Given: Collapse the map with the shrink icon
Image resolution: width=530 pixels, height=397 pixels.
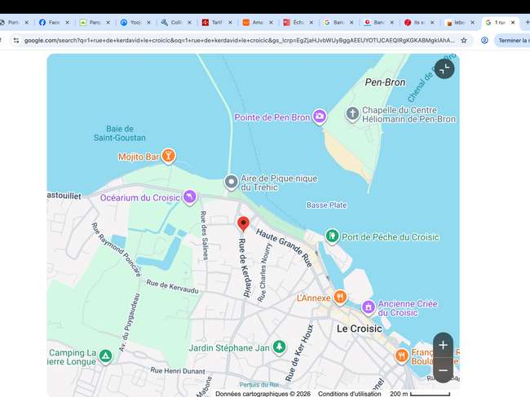Looking at the screenshot, I should [444, 69].
